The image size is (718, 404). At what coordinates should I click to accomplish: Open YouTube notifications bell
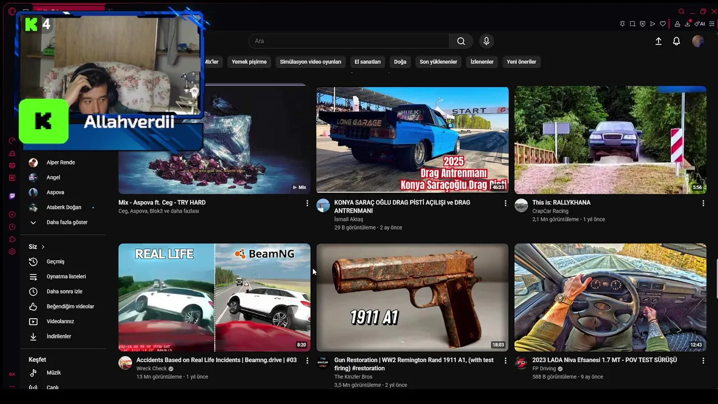[676, 41]
